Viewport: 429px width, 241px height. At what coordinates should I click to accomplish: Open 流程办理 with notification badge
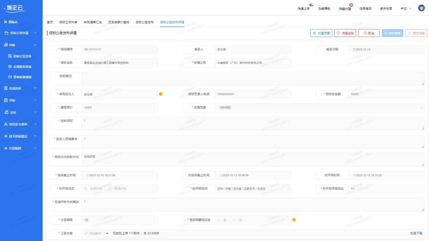click(345, 9)
